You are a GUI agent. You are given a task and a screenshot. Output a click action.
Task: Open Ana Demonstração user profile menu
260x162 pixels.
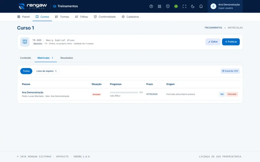(x=225, y=6)
